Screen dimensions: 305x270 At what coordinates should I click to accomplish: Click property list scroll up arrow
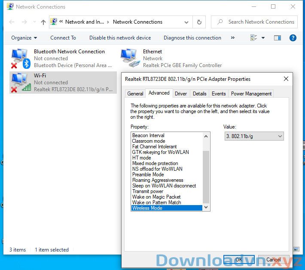(206, 136)
